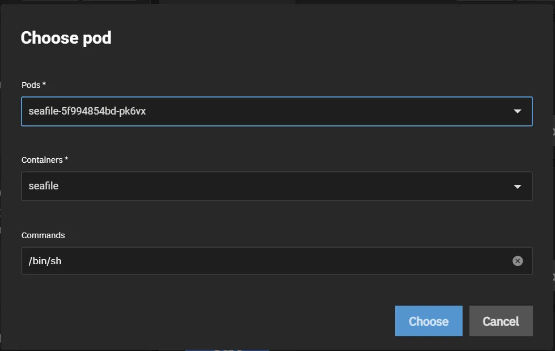
Task: Click the dimmed backdrop above the dialog
Action: [x=227, y=2]
